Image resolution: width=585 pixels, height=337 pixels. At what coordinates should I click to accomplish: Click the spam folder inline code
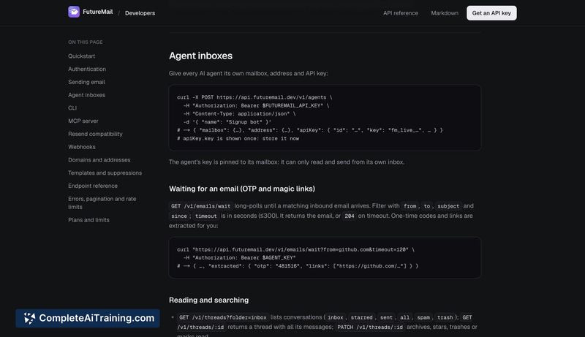[423, 317]
